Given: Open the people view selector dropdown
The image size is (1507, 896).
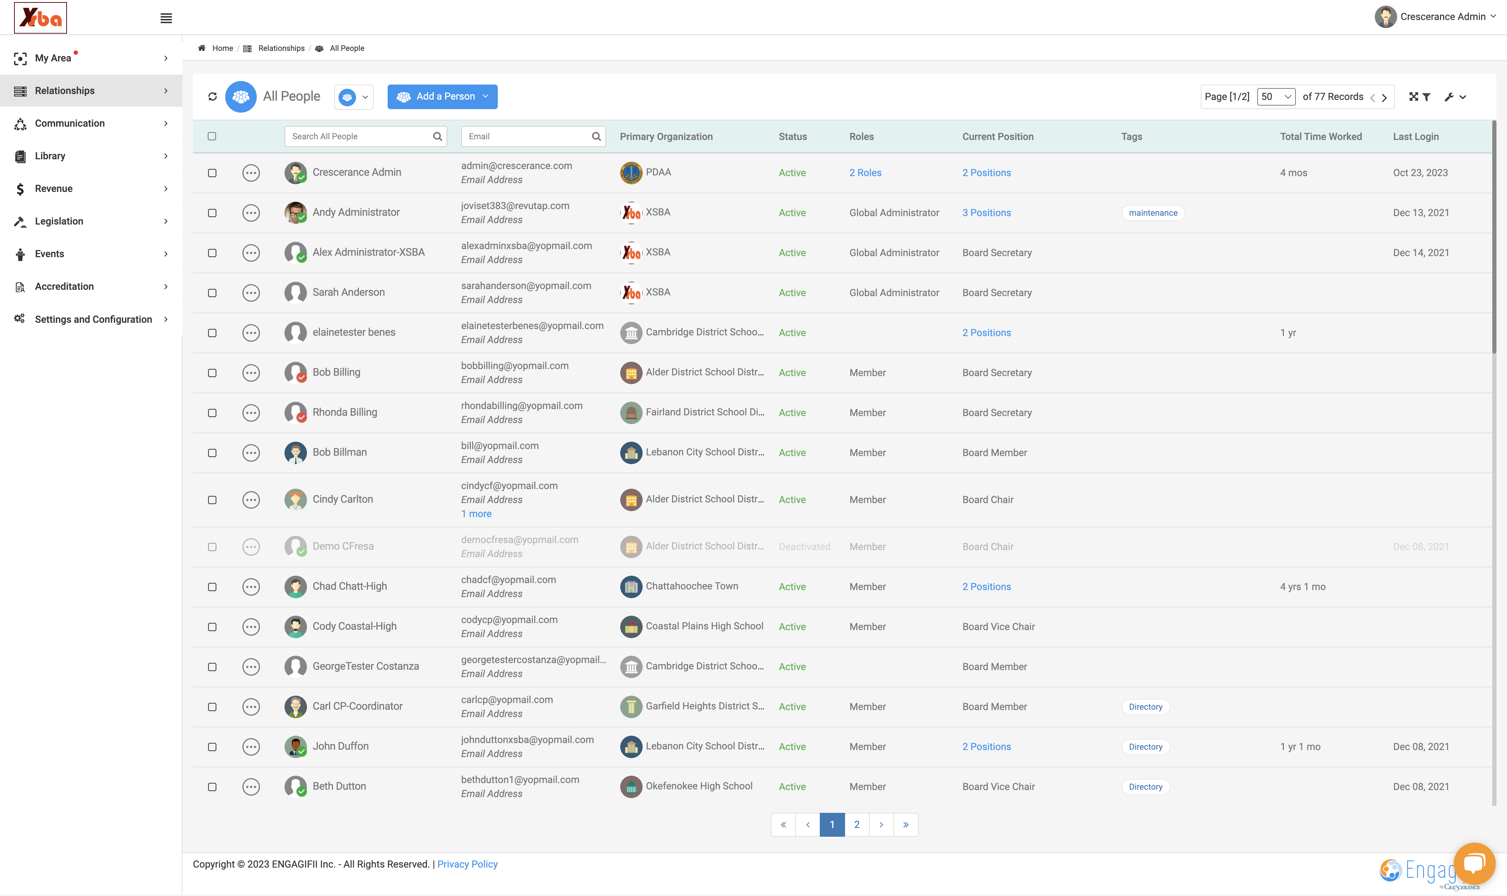Looking at the screenshot, I should point(354,97).
